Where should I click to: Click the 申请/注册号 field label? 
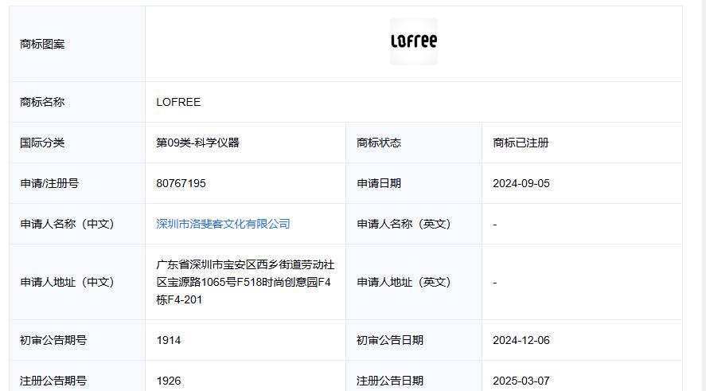tap(49, 183)
